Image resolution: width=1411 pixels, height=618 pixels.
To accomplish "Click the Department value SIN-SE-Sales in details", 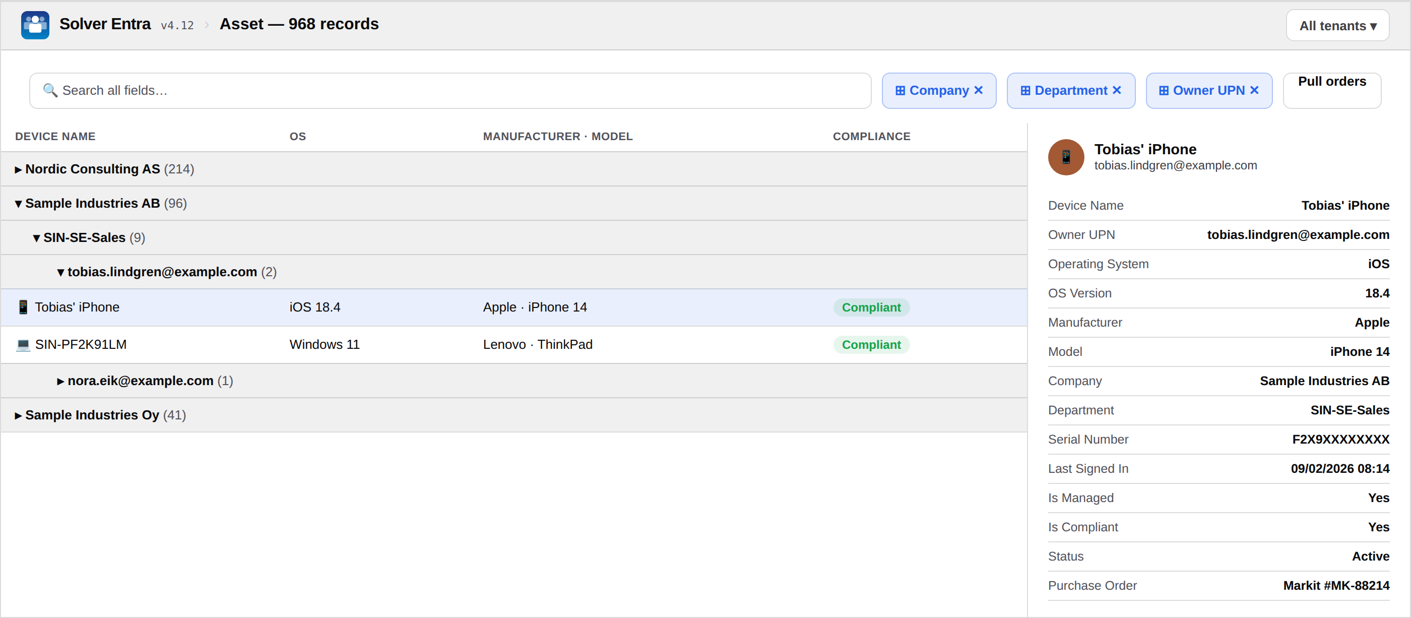I will (x=1350, y=410).
